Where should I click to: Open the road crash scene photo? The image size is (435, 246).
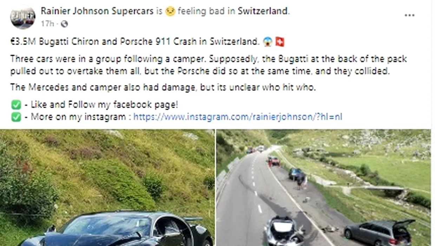tap(324, 188)
